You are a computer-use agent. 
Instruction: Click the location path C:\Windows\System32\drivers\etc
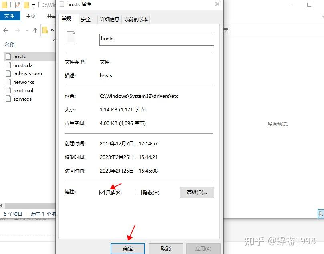pyautogui.click(x=139, y=96)
